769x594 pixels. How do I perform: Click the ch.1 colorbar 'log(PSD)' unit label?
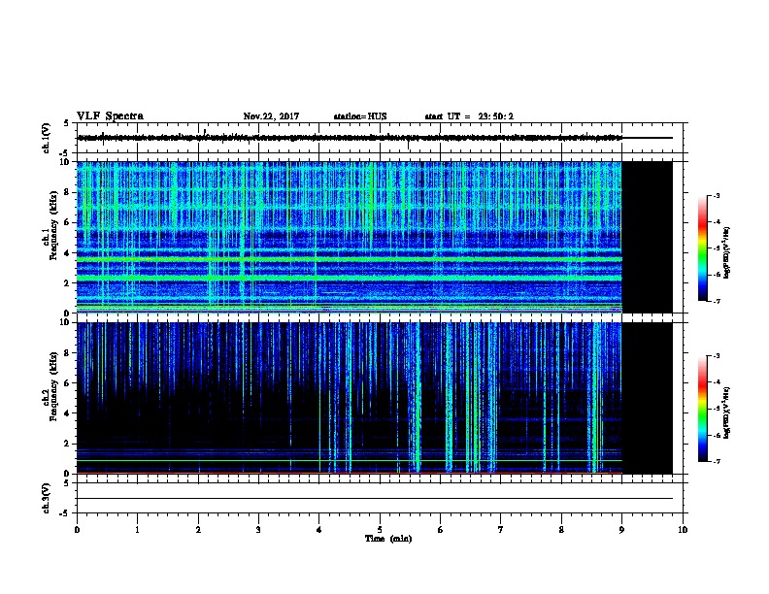(727, 253)
